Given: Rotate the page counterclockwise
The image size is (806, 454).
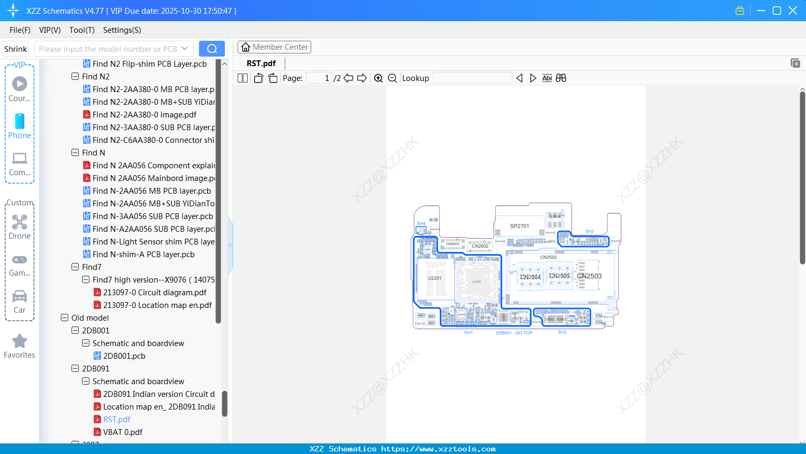Looking at the screenshot, I should click(258, 78).
